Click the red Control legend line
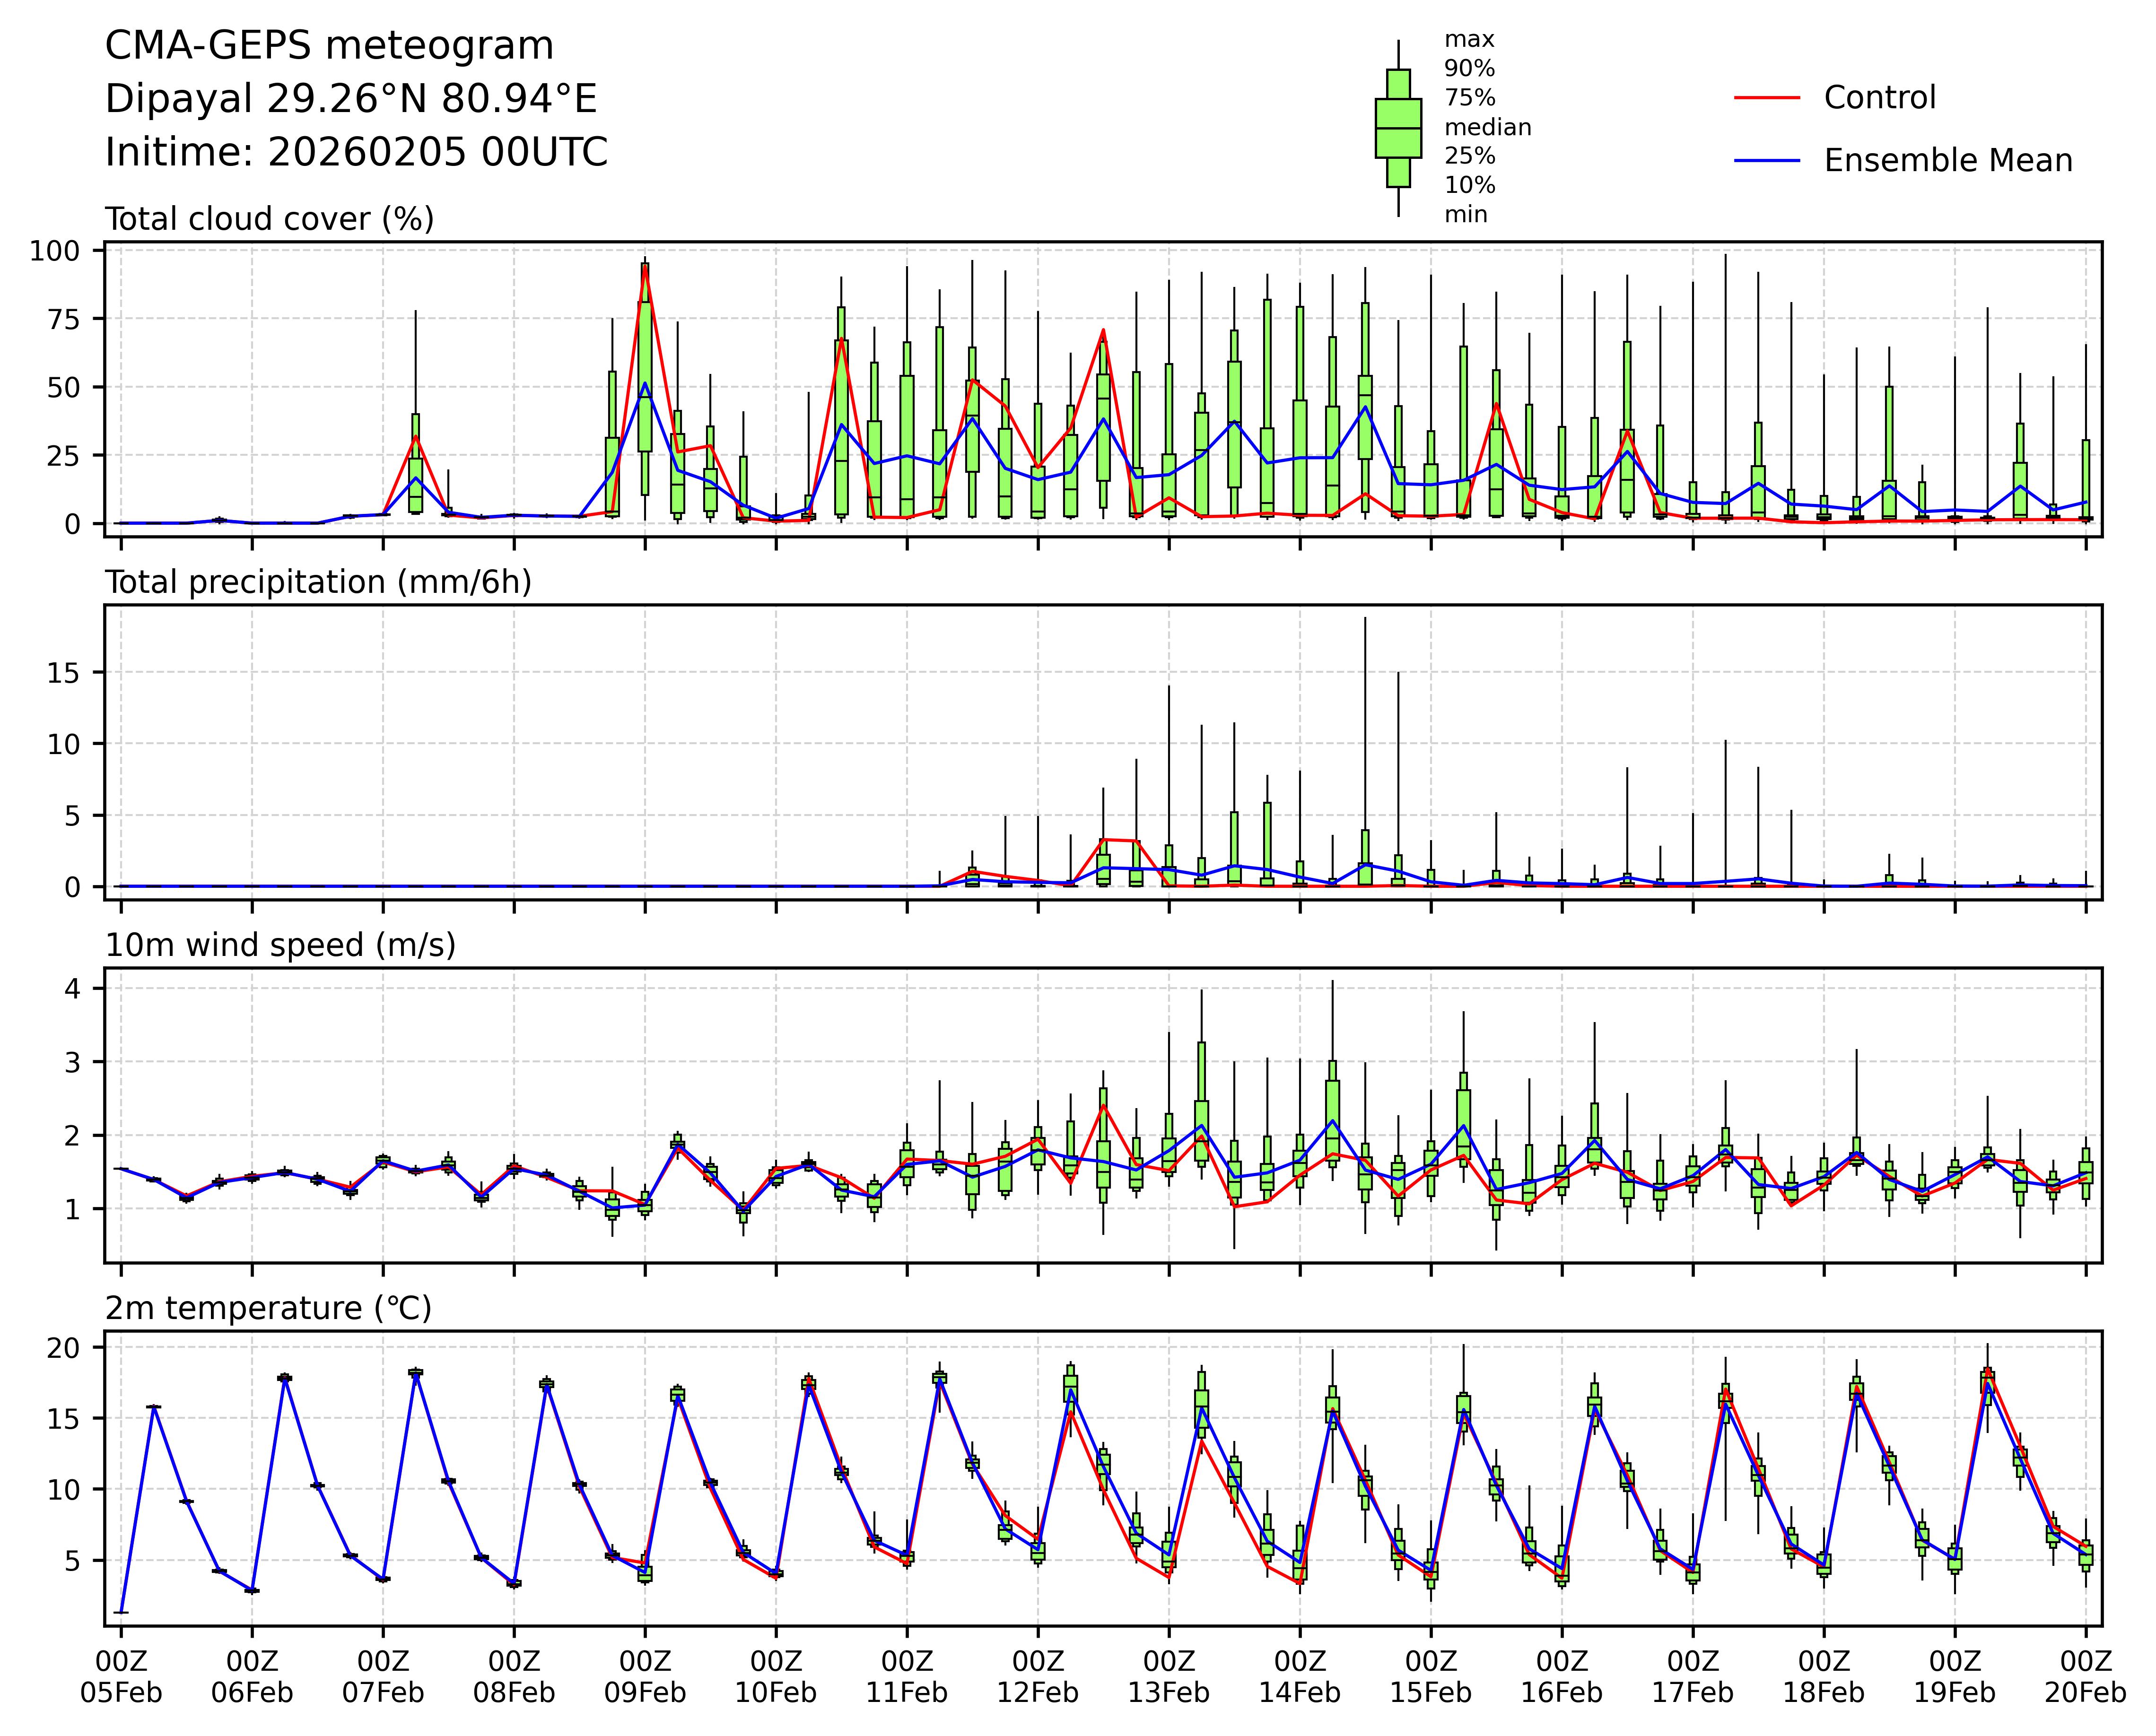2156x1736 pixels. [1767, 98]
